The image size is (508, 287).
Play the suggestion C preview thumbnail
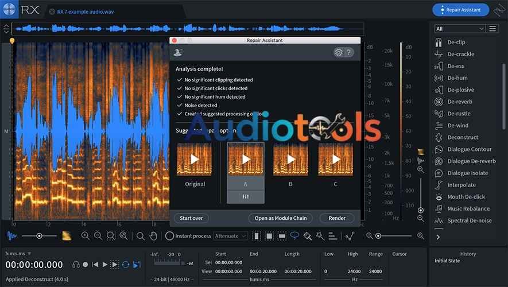coord(336,159)
